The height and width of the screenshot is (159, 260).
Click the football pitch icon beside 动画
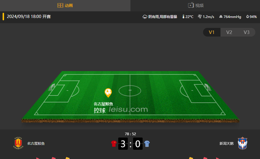(x=60, y=6)
